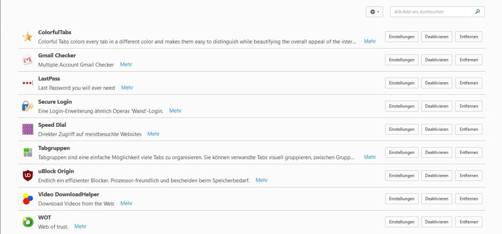This screenshot has height=234, width=502.
Task: Click the Speed Dial purple grid icon
Action: 27,129
